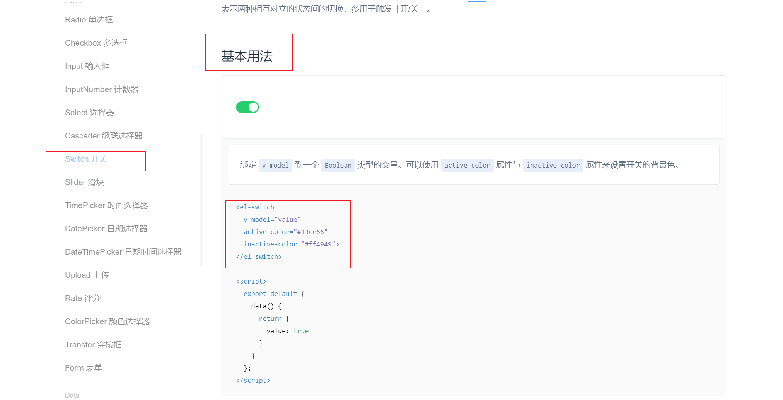Open "Cascader 级联选择器" docs
This screenshot has height=400, width=783.
tap(104, 135)
